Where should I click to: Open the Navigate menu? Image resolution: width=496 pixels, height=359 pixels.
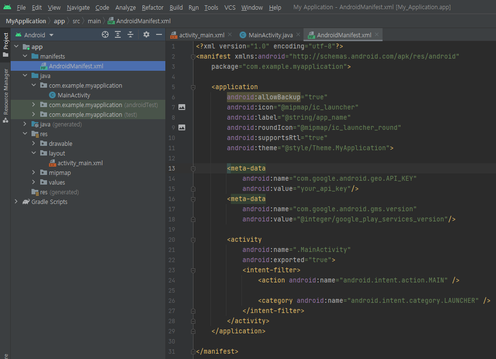point(78,7)
